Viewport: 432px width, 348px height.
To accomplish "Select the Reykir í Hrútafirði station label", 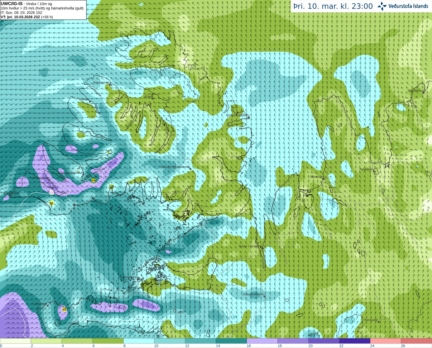I will (250, 246).
